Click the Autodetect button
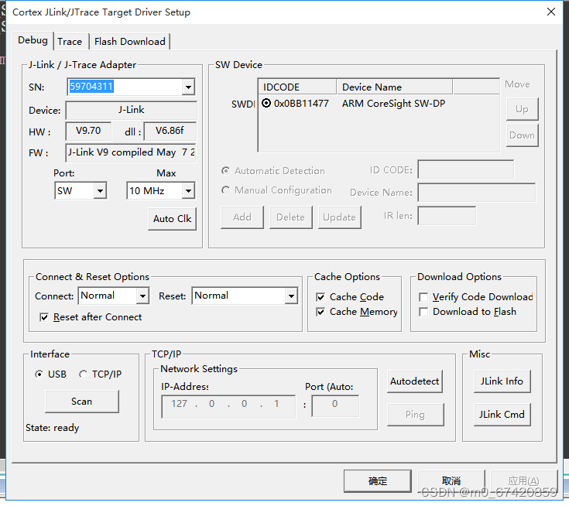Viewport: 569px width, 506px height. point(415,381)
